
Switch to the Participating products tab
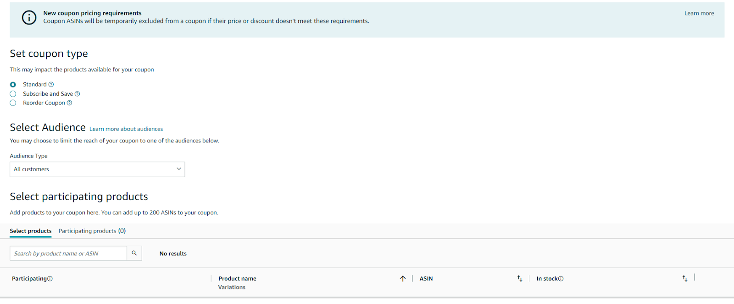point(92,231)
